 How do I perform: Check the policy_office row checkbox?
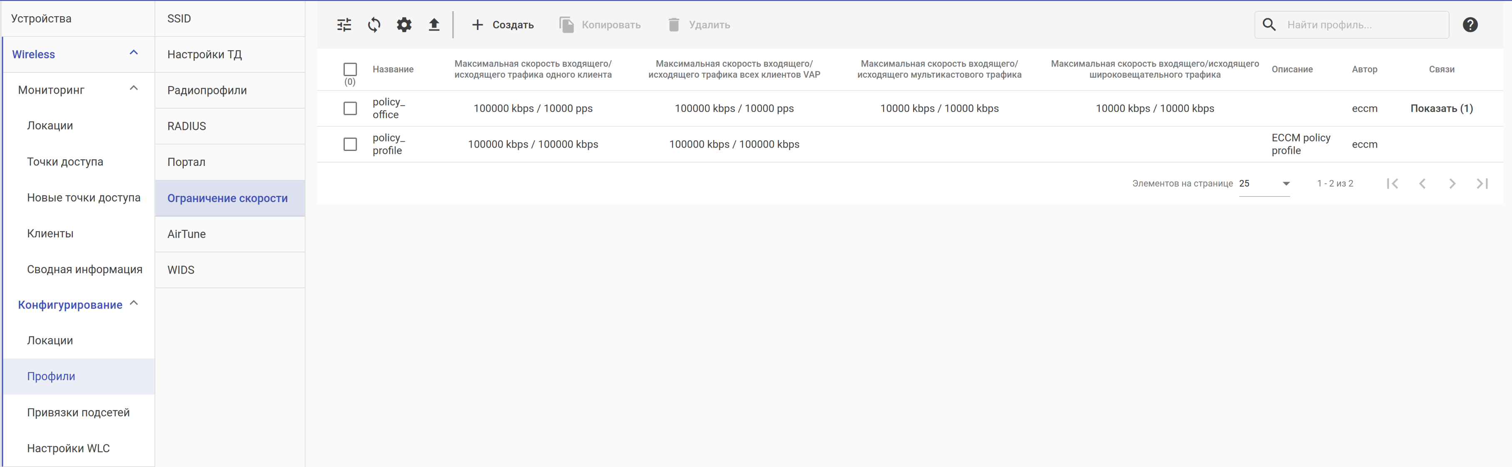(350, 109)
